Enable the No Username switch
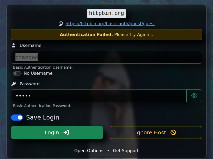The image size is (213, 159). click(x=17, y=73)
